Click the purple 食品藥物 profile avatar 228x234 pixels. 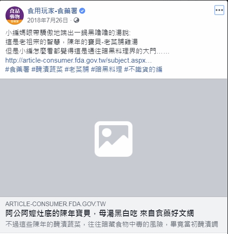tap(15, 16)
